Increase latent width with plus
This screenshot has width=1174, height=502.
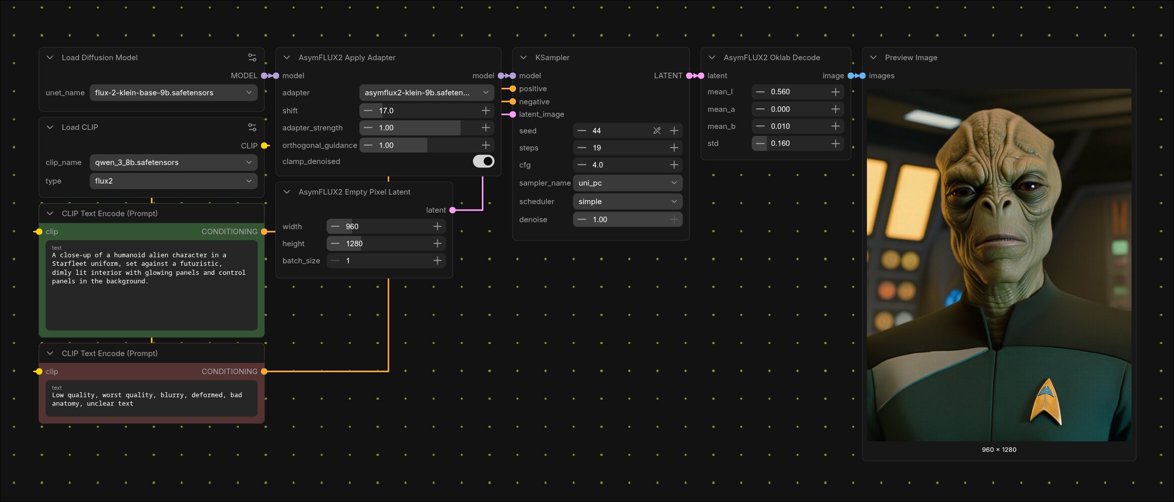pyautogui.click(x=438, y=227)
